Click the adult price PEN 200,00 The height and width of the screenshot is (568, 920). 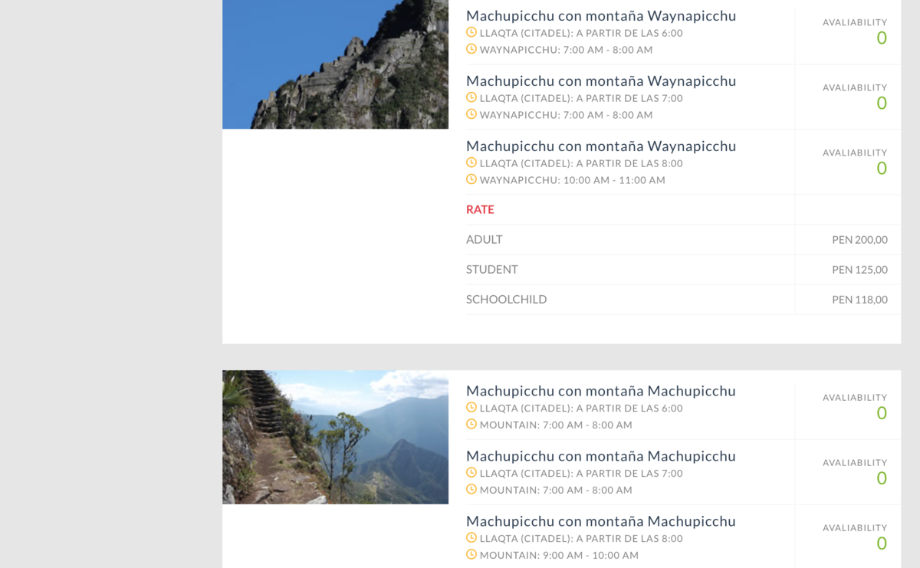859,240
